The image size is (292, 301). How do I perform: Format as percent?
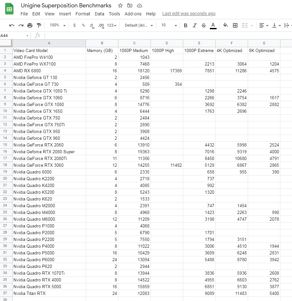(x=83, y=25)
